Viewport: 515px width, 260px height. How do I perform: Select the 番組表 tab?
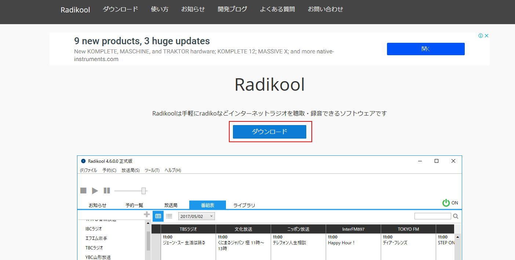coord(208,205)
